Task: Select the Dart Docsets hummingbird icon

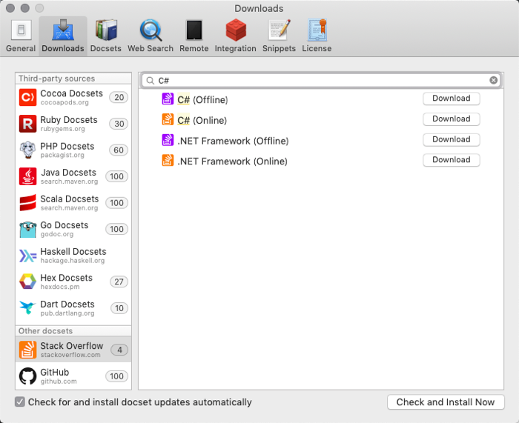Action: click(28, 308)
